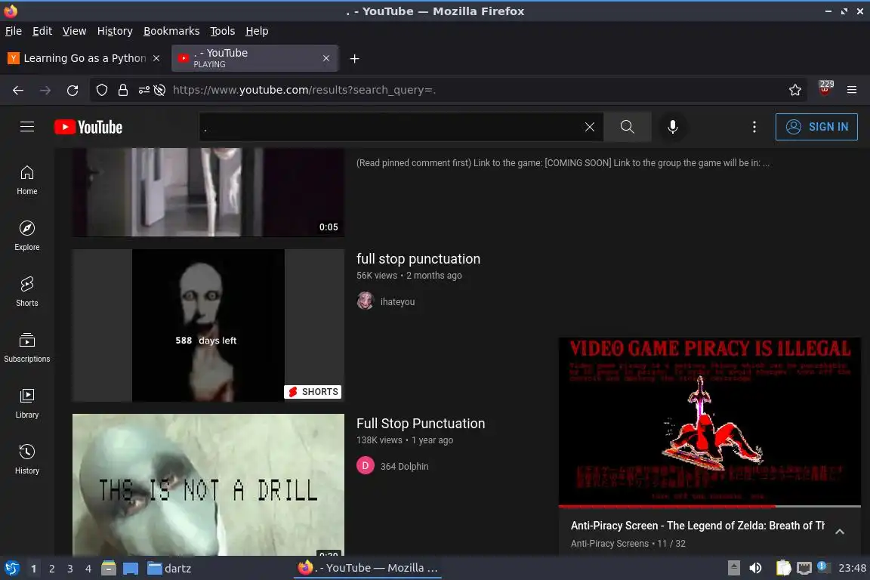Show site security padlock info
This screenshot has width=870, height=580.
(122, 90)
